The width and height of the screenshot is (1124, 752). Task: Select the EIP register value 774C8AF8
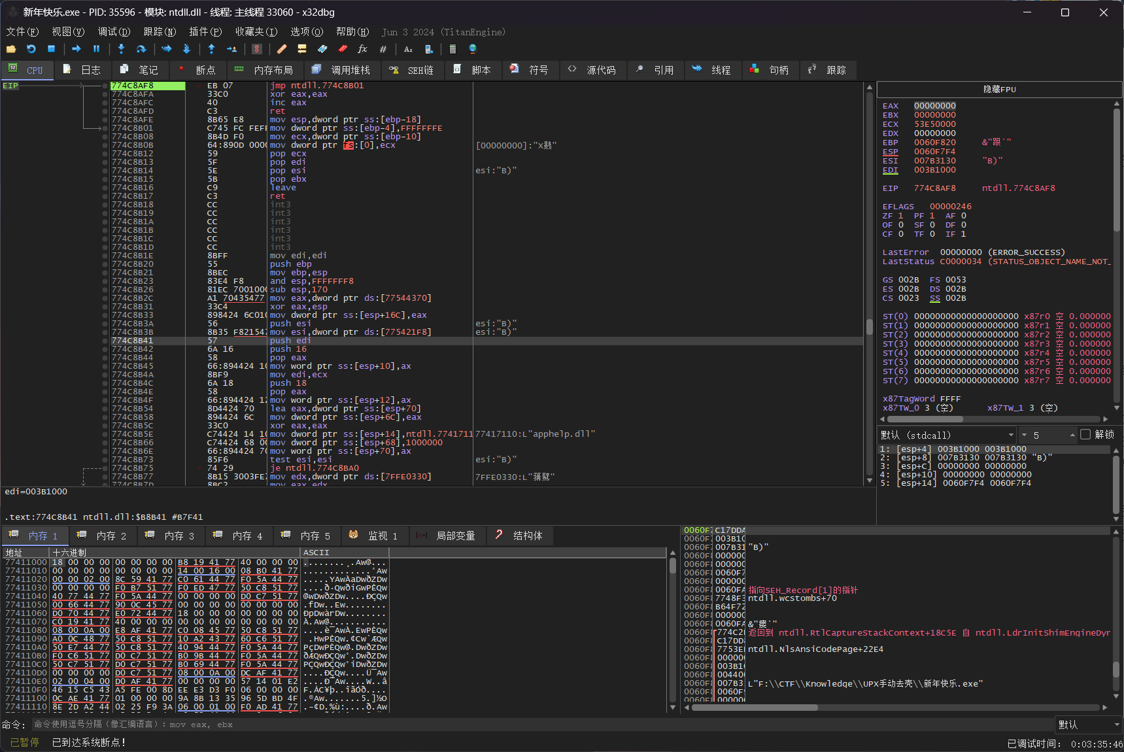click(x=934, y=188)
